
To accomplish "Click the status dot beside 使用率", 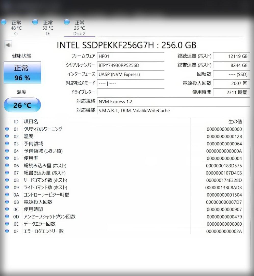I will [7, 158].
